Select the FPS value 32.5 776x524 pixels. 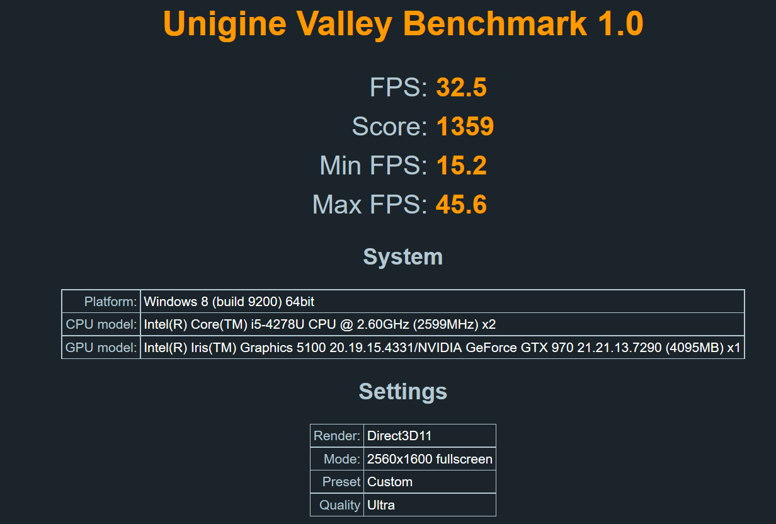click(x=462, y=88)
